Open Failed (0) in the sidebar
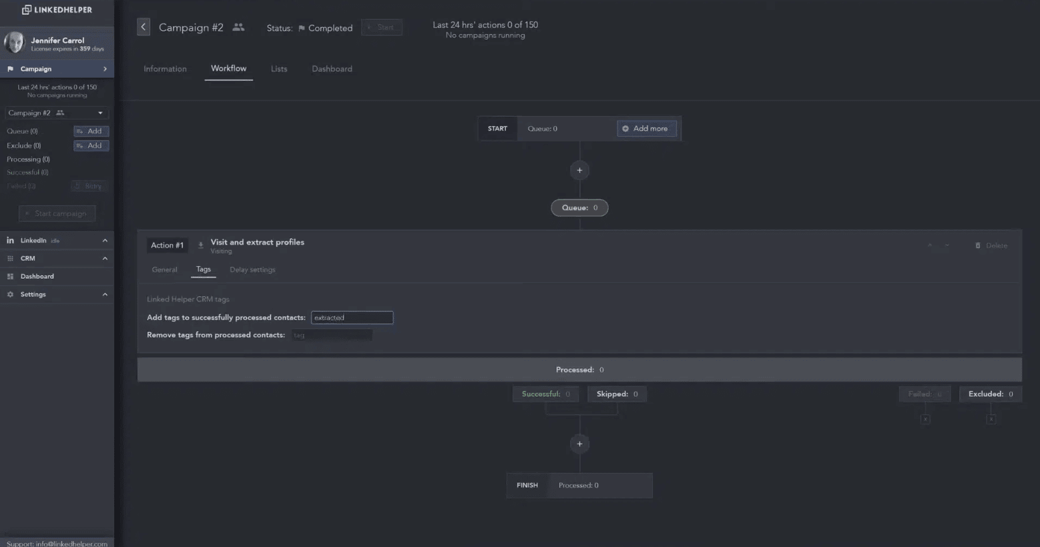Screen dimensions: 1040x547 [x=21, y=186]
